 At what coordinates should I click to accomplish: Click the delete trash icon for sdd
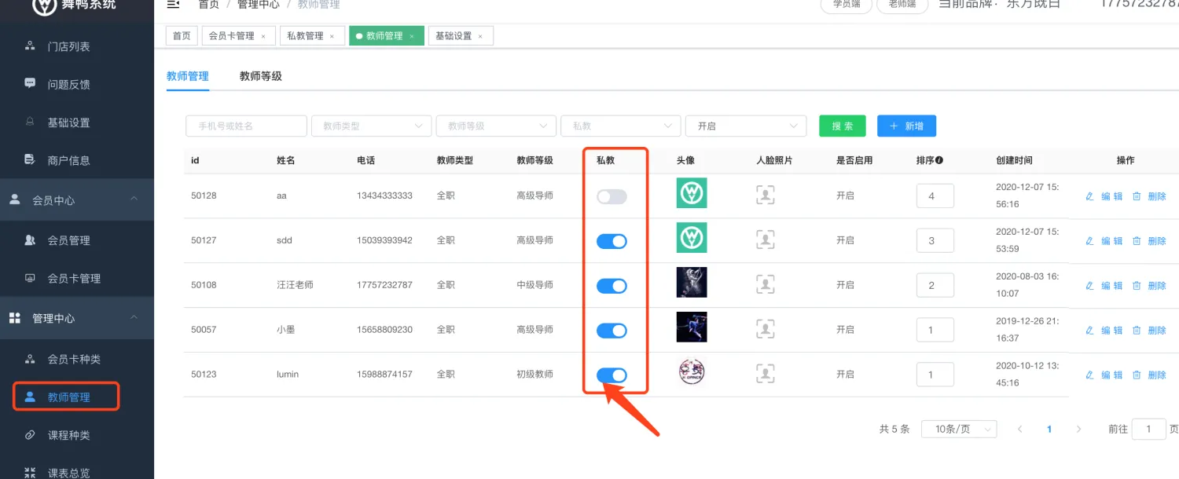1137,241
